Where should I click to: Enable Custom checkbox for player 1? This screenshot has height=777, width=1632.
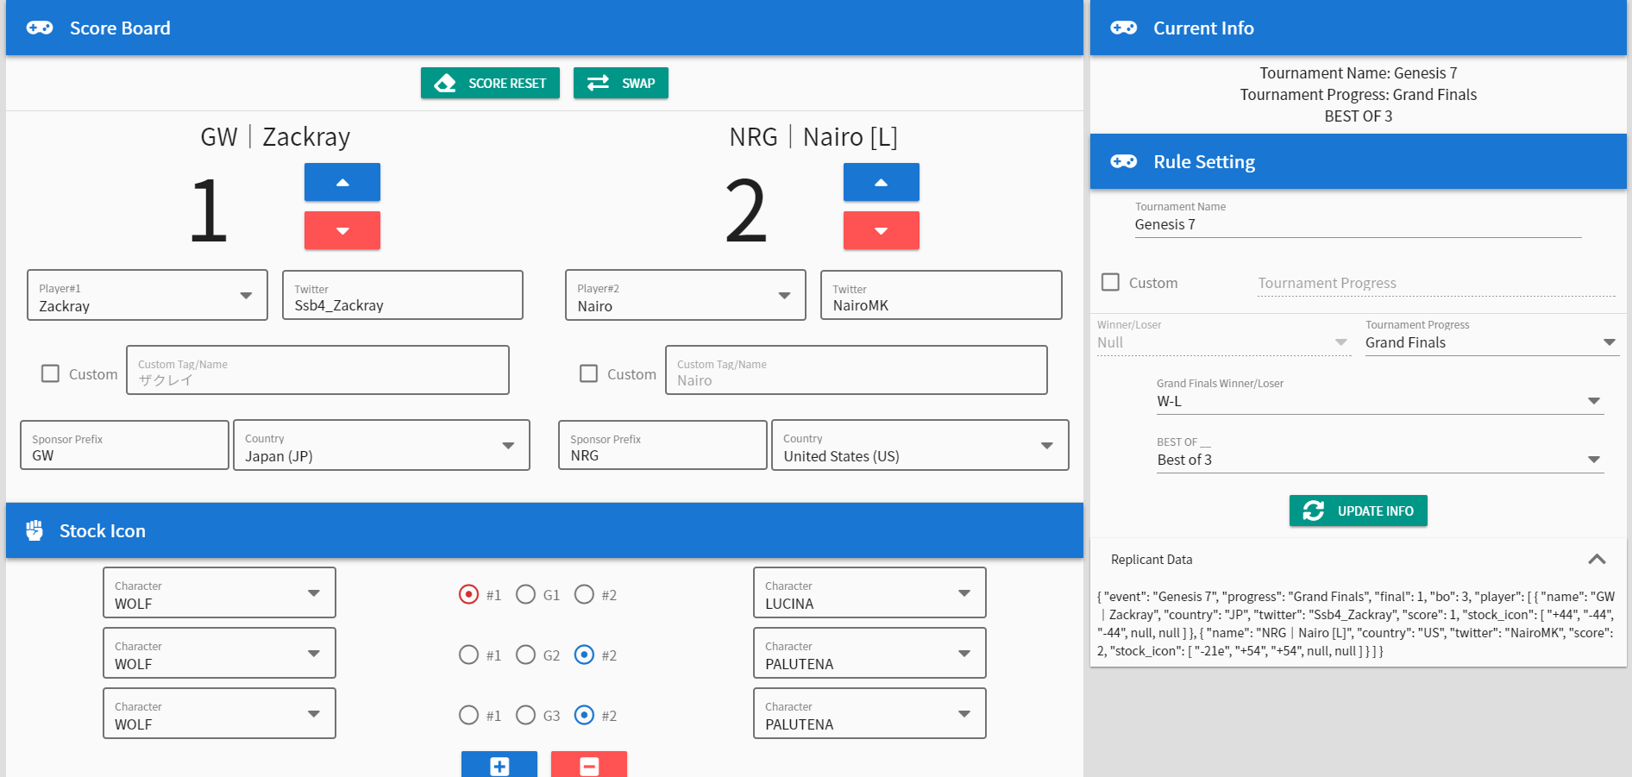[51, 373]
